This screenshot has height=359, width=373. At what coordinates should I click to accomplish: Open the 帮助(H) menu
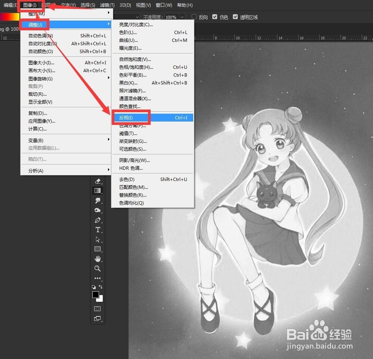[185, 5]
